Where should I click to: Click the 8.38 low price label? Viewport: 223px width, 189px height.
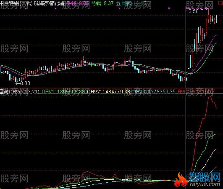(x=25, y=83)
